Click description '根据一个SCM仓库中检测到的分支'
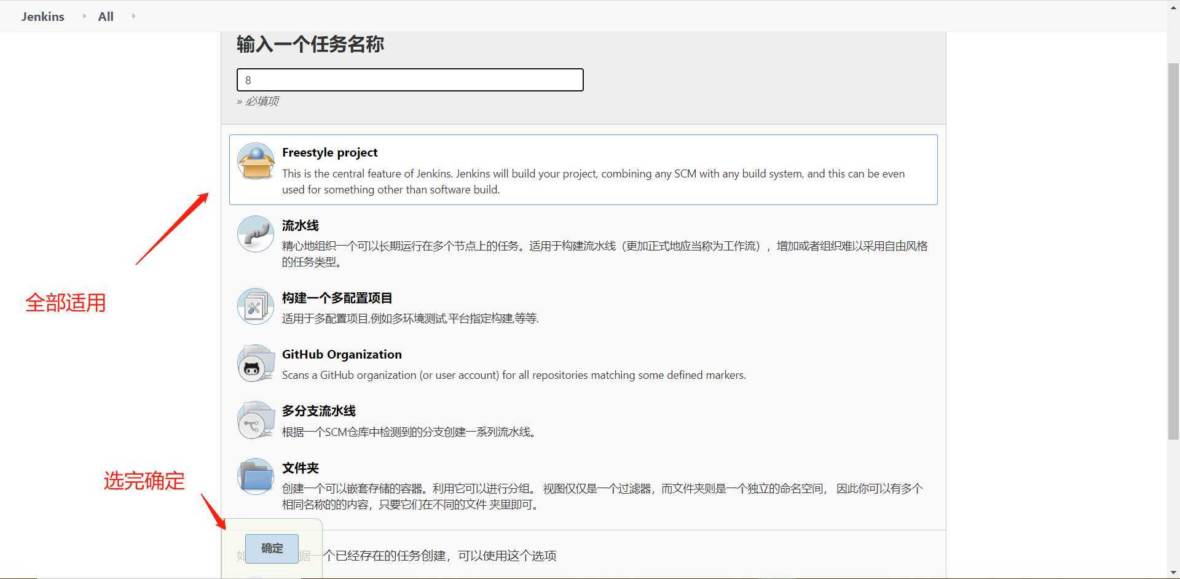 click(x=410, y=432)
